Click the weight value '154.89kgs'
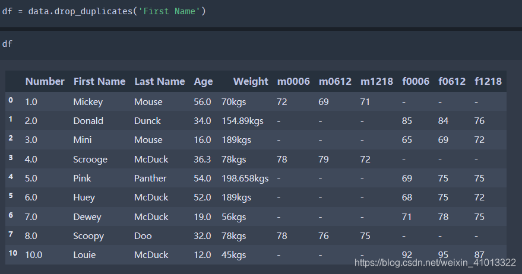Image resolution: width=522 pixels, height=274 pixels. pos(242,121)
